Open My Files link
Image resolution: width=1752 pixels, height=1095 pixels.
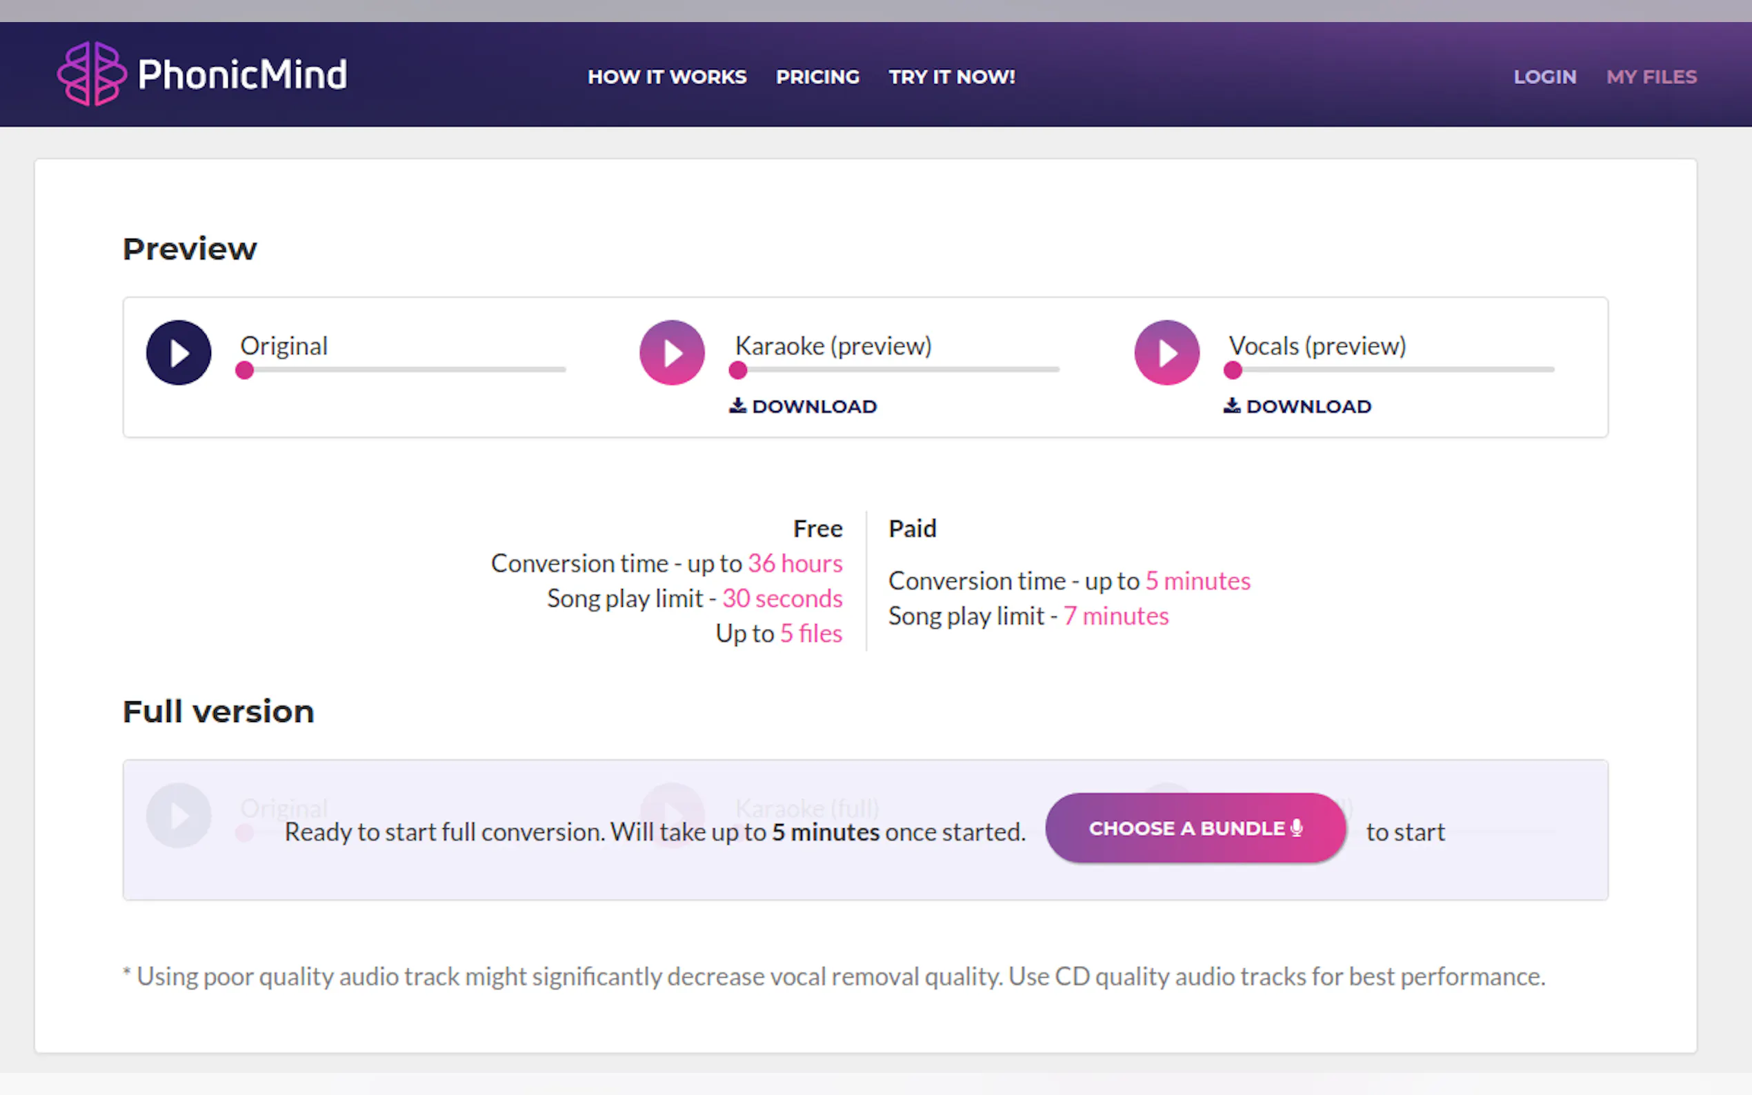click(x=1651, y=77)
